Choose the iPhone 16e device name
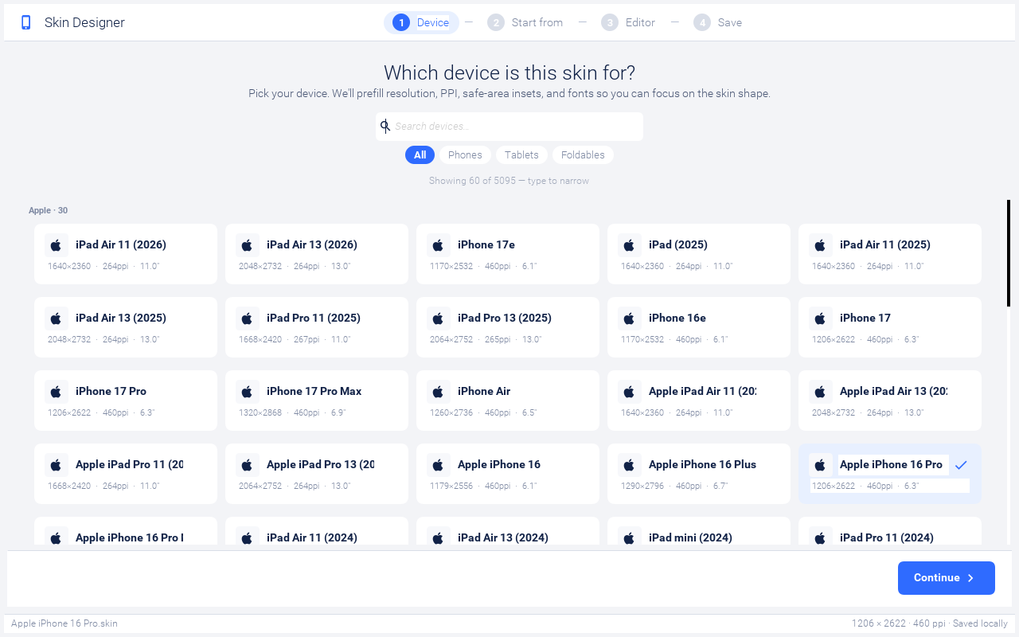1019x637 pixels. click(677, 318)
